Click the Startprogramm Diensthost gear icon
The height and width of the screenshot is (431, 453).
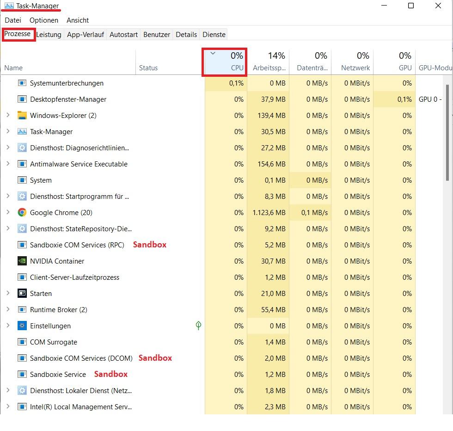click(x=22, y=197)
